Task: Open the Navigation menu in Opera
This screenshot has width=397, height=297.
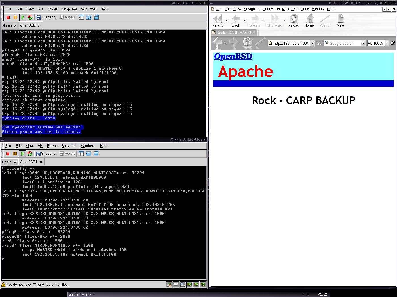Action: pyautogui.click(x=252, y=9)
